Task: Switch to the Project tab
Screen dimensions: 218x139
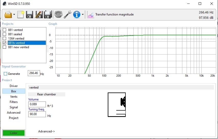Action: pyautogui.click(x=14, y=118)
